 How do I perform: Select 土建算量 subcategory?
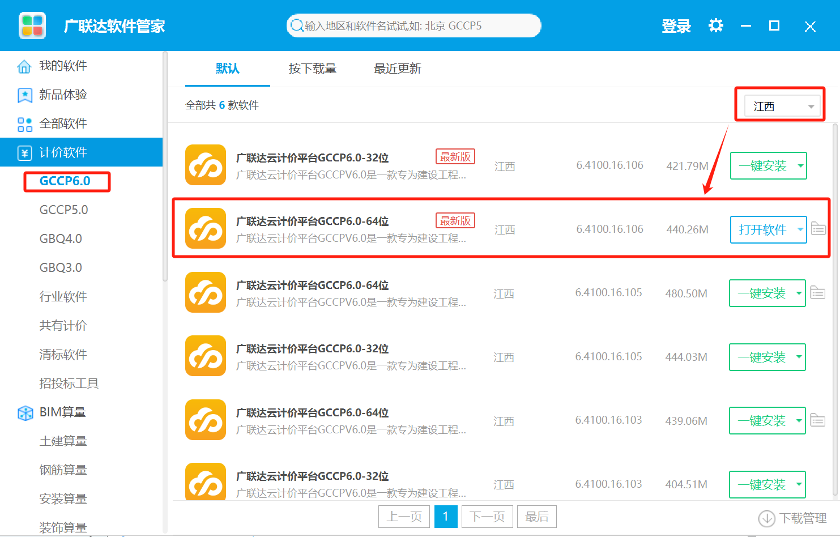click(63, 441)
